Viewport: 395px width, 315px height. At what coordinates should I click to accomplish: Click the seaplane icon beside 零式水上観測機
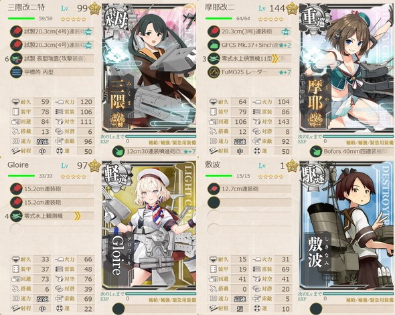click(16, 216)
